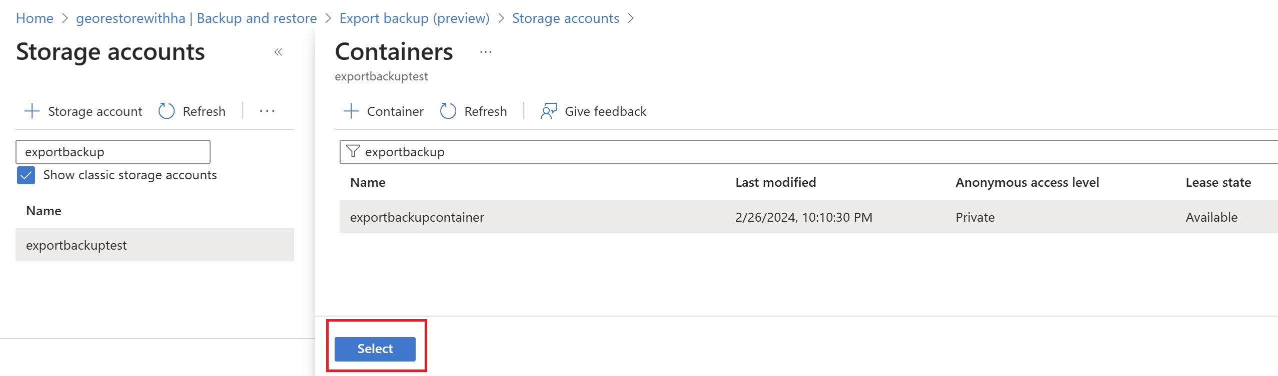This screenshot has width=1278, height=376.
Task: Click the plus icon to add Container
Action: pyautogui.click(x=351, y=111)
